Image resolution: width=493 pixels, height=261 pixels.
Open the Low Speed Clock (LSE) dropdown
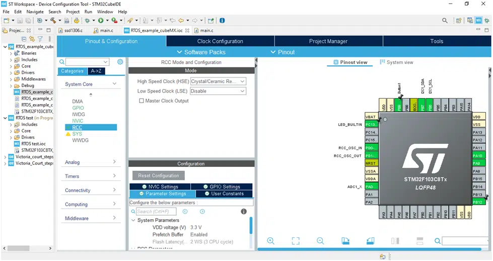point(218,91)
